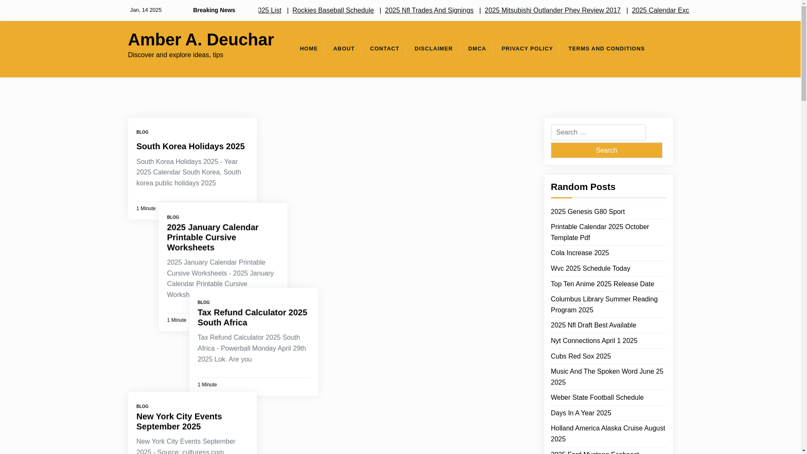Open Columbus Library Summer Reading Program 2025
This screenshot has height=454, width=807.
click(x=604, y=305)
